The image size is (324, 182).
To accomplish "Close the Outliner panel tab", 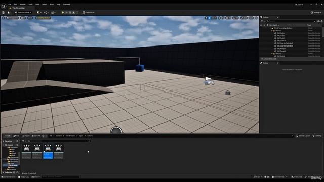I will point(277,17).
